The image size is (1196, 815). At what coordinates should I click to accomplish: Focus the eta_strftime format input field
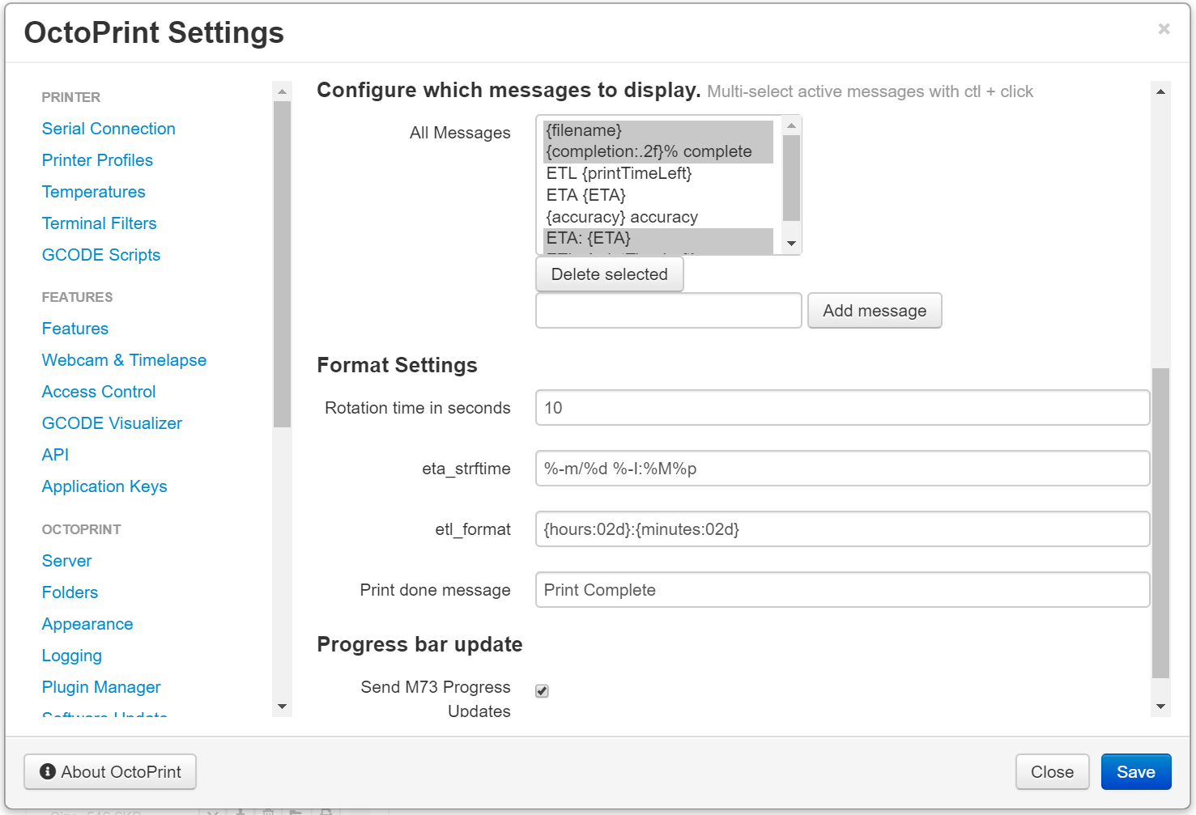842,469
